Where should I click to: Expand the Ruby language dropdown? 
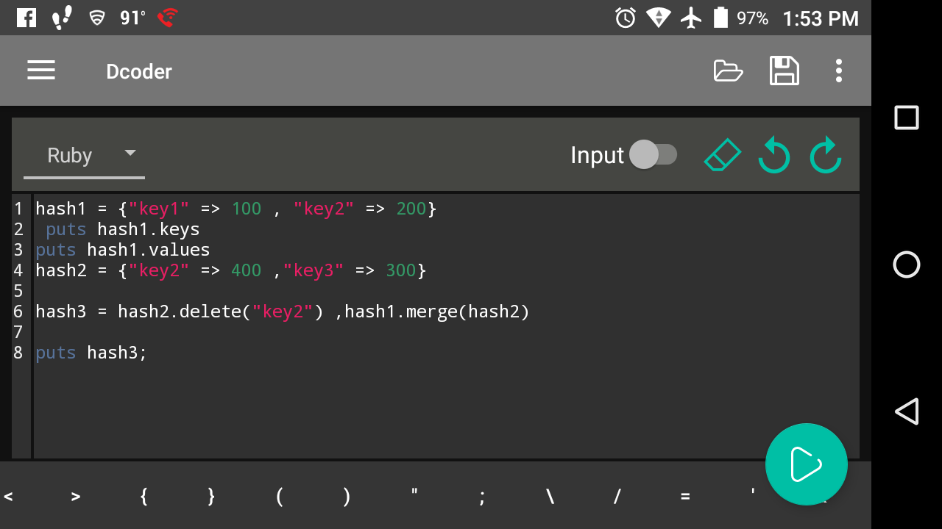tap(84, 155)
